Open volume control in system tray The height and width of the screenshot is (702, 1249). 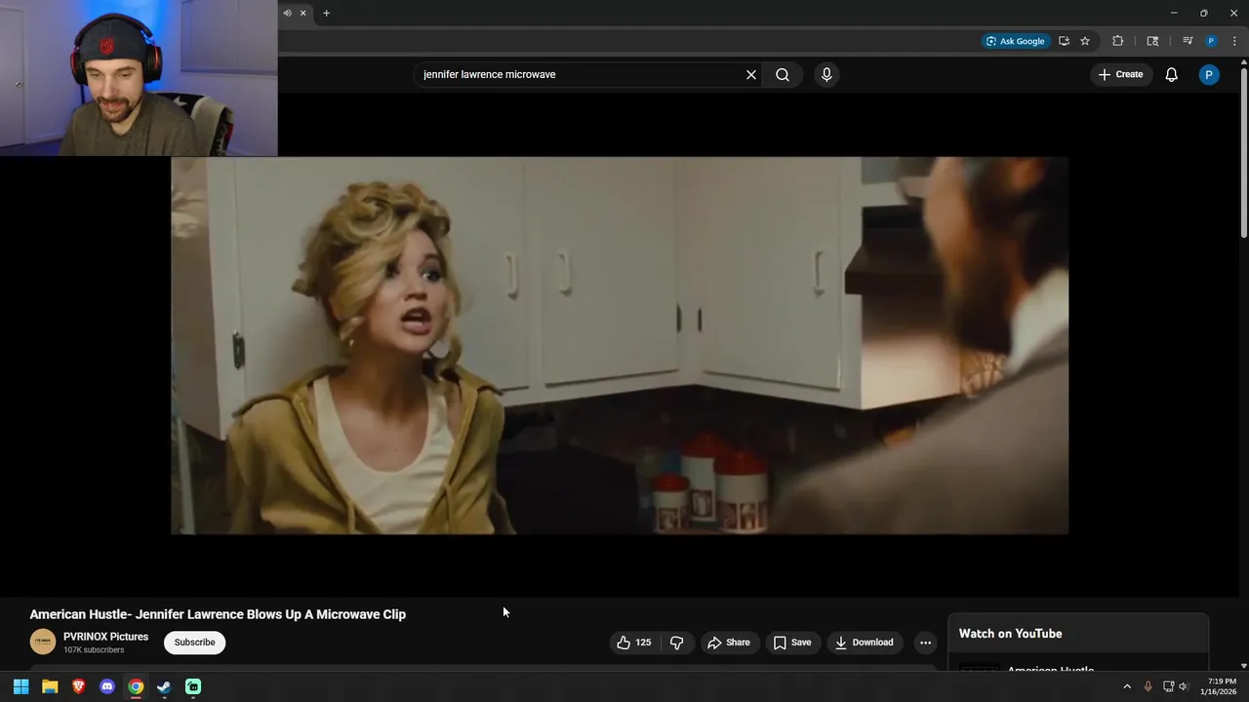point(1184,686)
